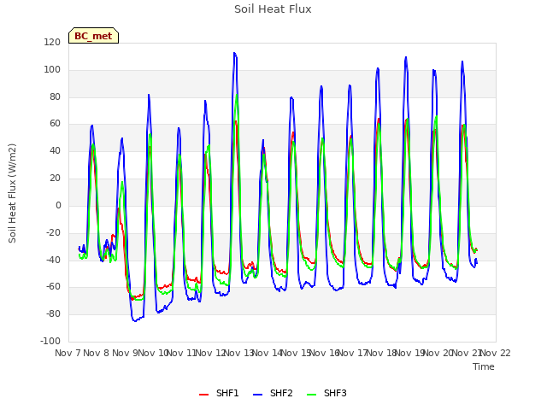The height and width of the screenshot is (410, 547).
Task: Click the BC_met annotation label
Action: tap(93, 36)
